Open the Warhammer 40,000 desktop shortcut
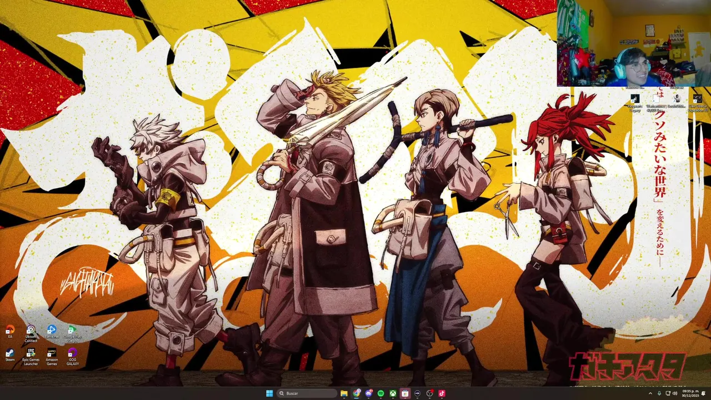The image size is (711, 400). click(x=656, y=103)
